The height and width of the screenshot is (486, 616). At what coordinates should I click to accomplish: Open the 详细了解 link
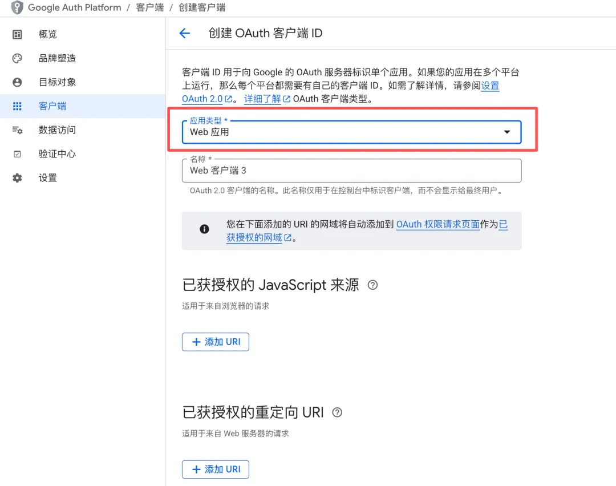[x=262, y=99]
